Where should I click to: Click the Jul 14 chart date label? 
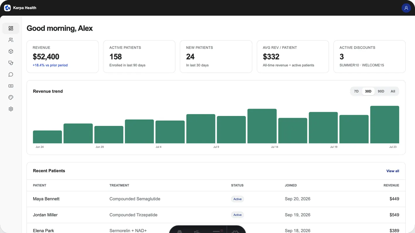pos(275,147)
